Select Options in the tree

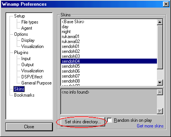click(21, 34)
